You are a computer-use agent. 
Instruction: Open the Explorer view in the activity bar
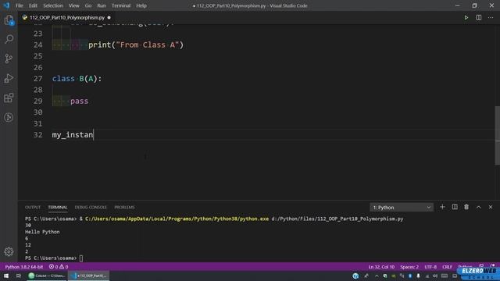(9, 20)
